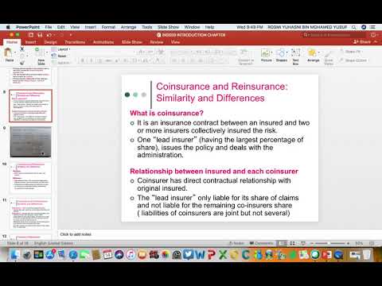Save the presentation with toolbar icon
The height and width of the screenshot is (286, 382).
[x=40, y=35]
